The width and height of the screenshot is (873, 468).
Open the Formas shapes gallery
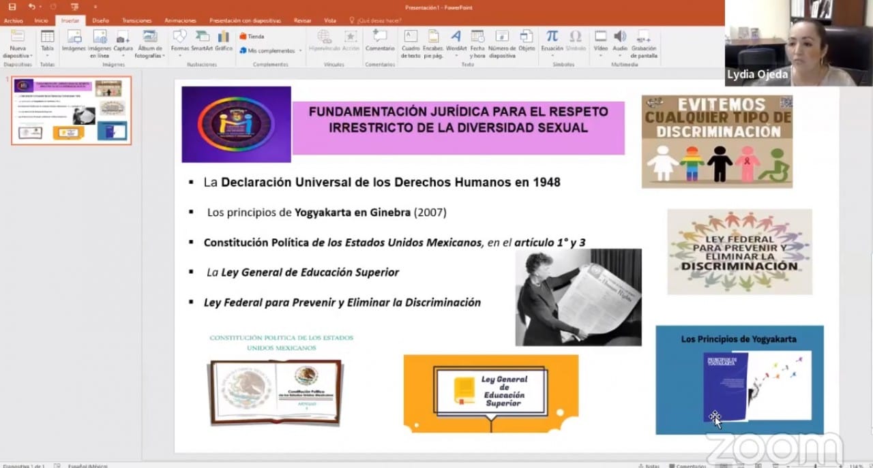point(180,42)
